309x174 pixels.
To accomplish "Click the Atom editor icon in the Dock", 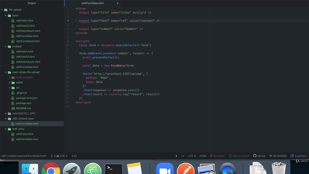I will tap(93, 169).
